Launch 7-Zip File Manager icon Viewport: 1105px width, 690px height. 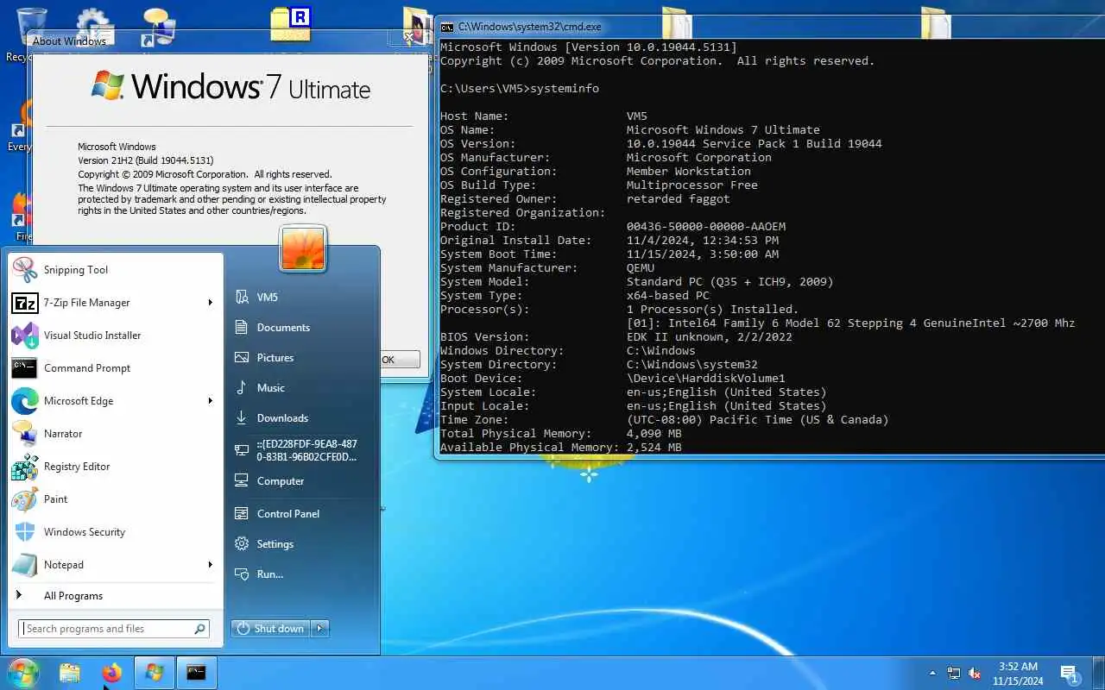pos(24,303)
